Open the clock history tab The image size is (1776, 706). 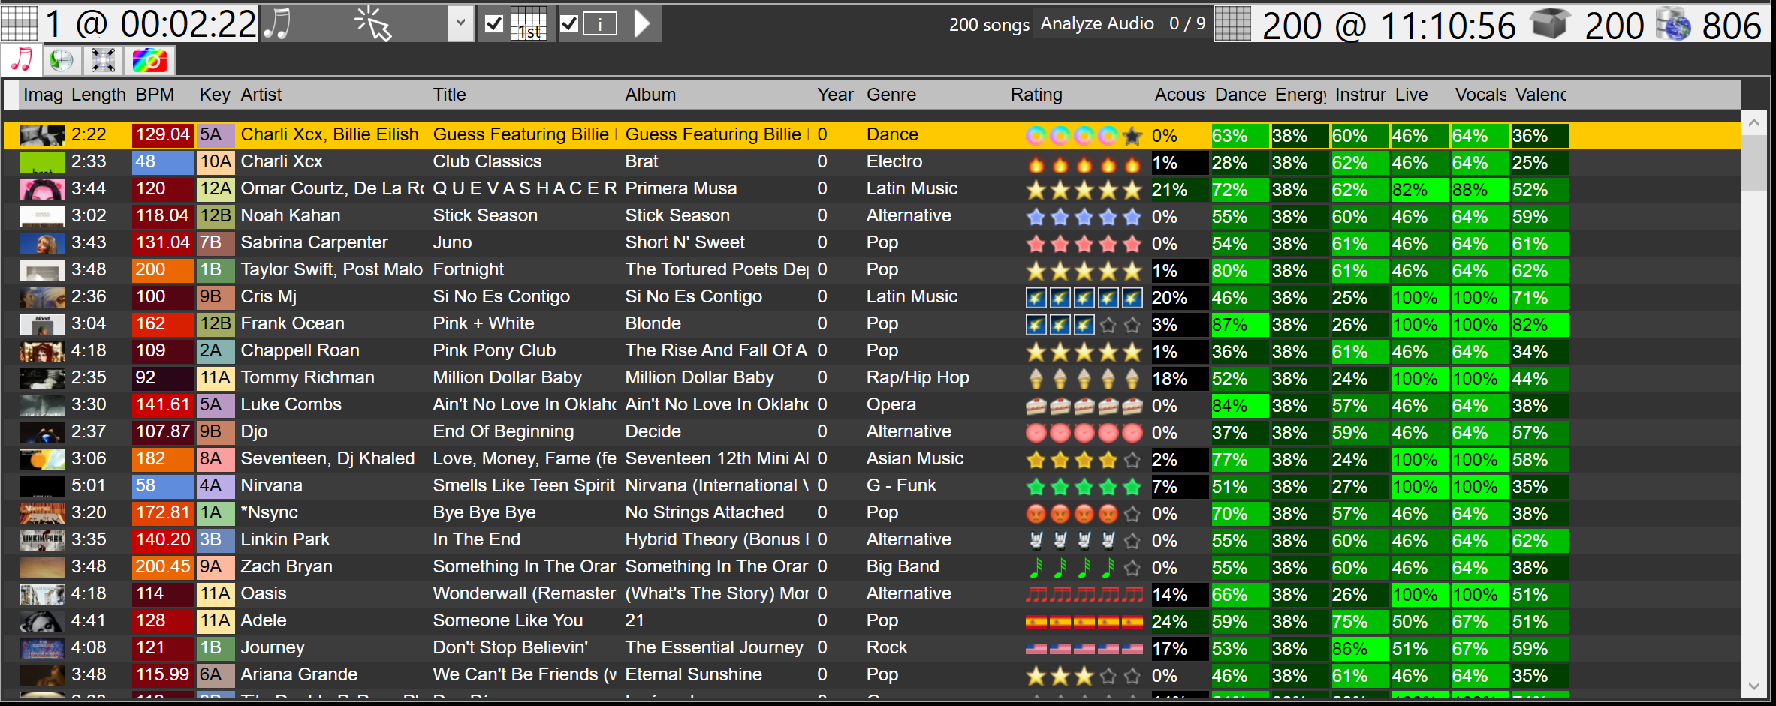(x=62, y=60)
